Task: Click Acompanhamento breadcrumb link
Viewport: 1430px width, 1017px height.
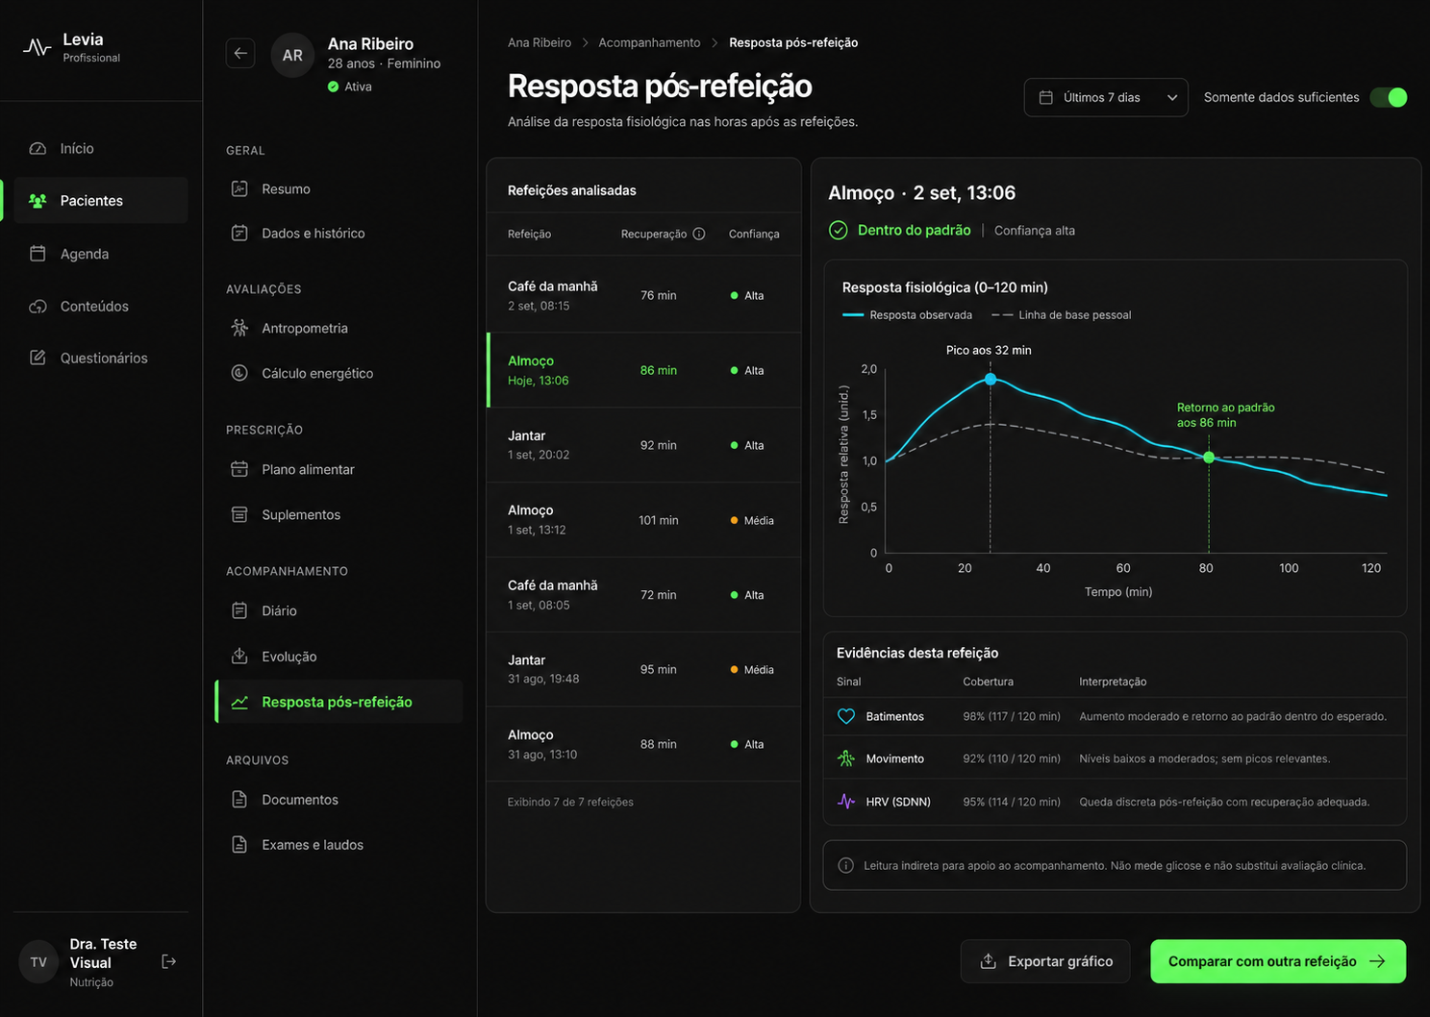Action: click(x=649, y=42)
